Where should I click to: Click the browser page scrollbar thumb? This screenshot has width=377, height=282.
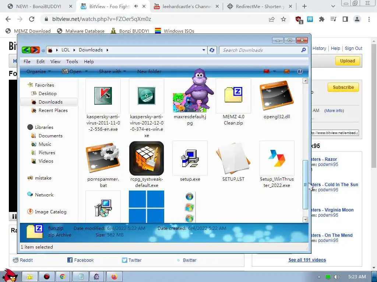point(374,105)
